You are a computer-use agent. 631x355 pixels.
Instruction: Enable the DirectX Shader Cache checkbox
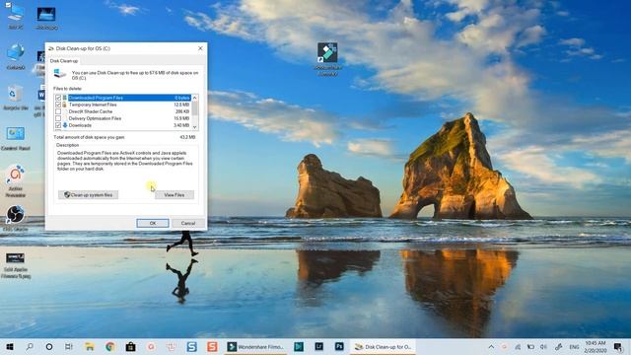pos(58,111)
